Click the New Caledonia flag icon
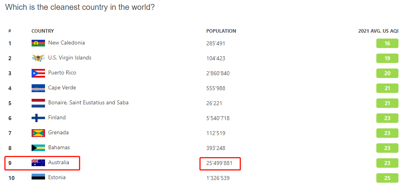 [x=38, y=43]
